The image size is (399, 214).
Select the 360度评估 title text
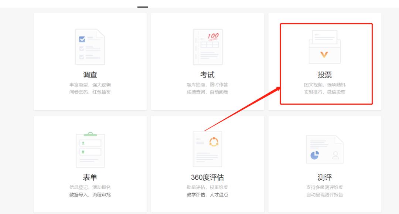coord(208,176)
